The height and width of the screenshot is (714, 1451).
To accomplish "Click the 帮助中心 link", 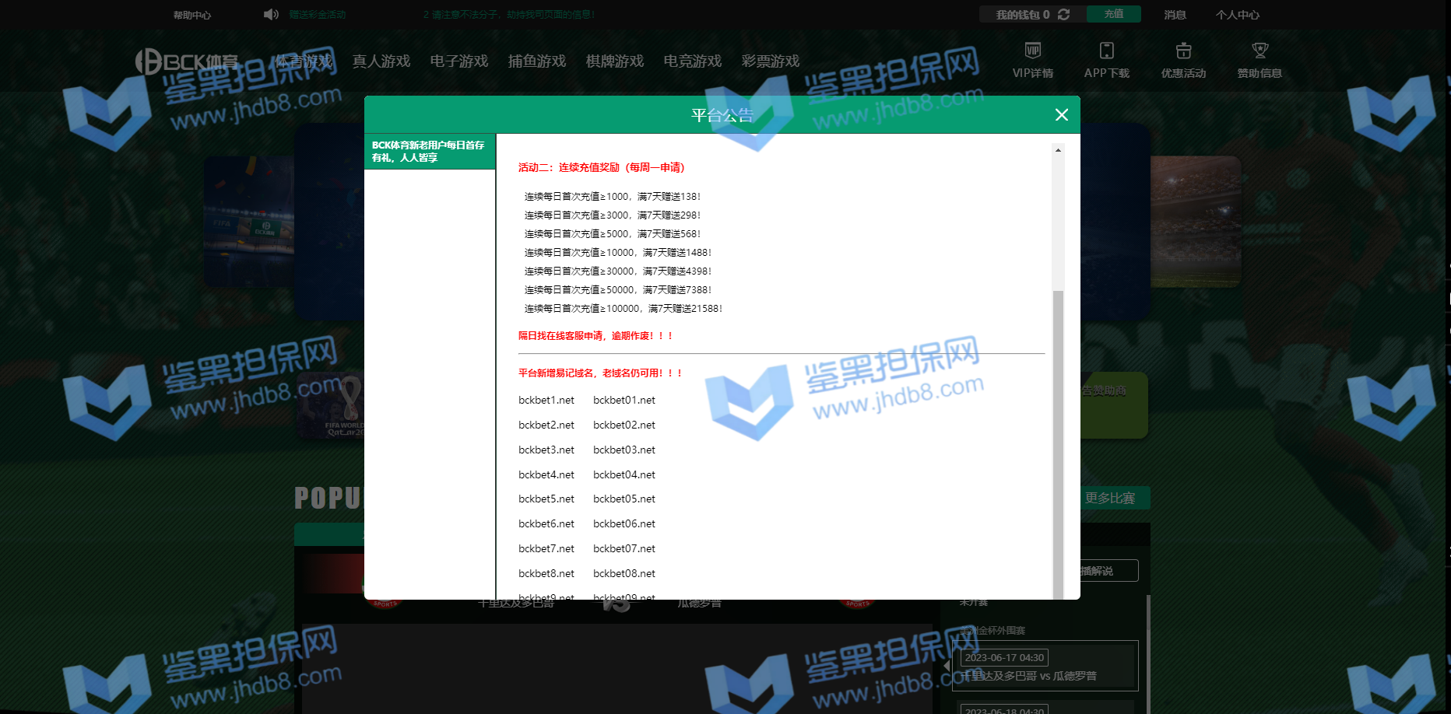I will [x=191, y=16].
